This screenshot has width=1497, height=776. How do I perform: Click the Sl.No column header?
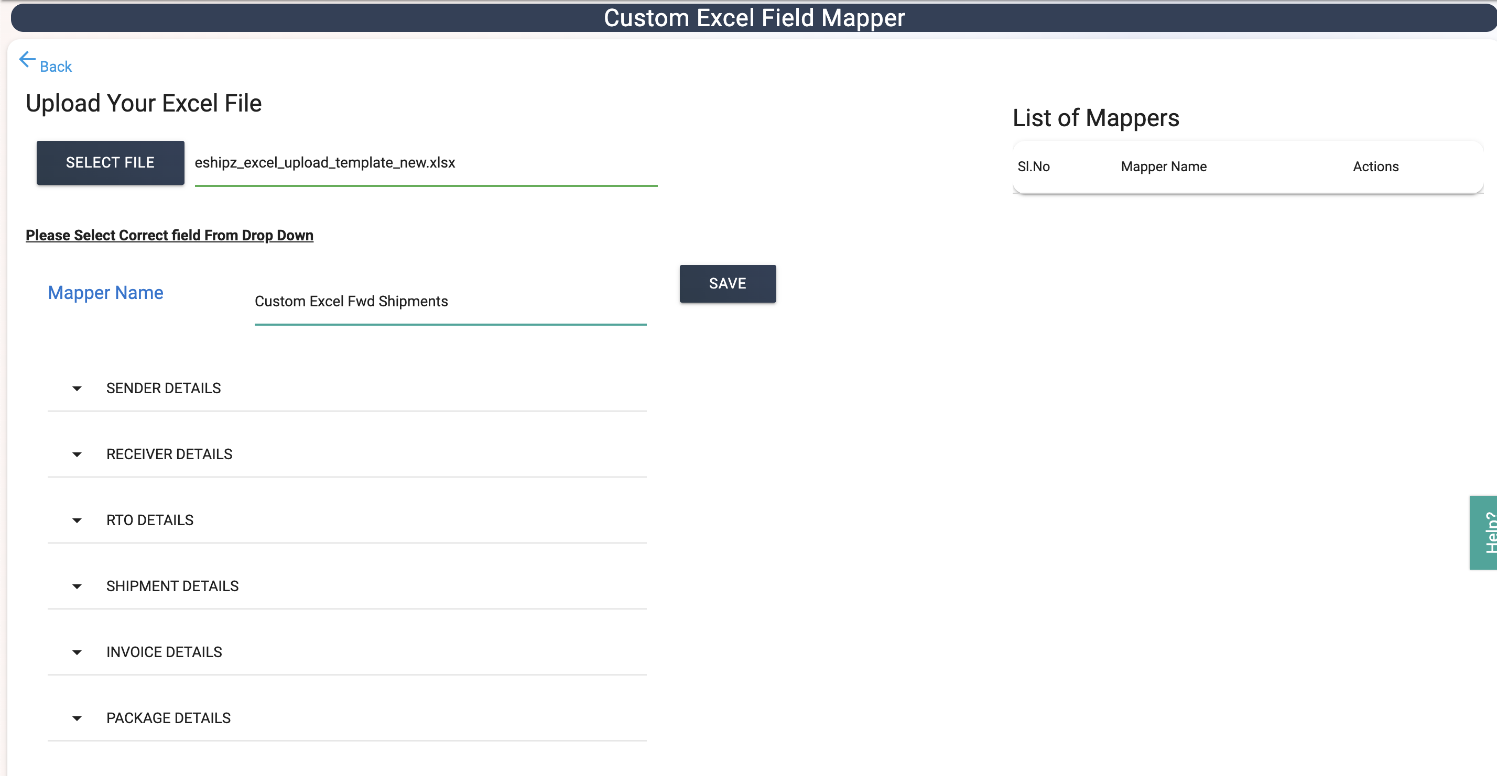point(1033,167)
